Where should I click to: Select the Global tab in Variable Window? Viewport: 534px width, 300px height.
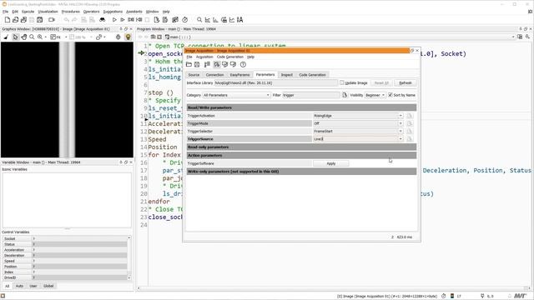48,286
